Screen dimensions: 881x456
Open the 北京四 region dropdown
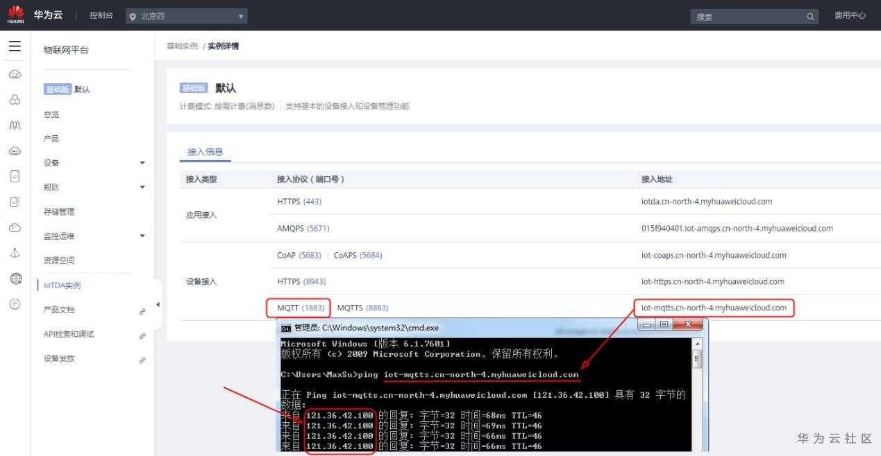point(187,16)
